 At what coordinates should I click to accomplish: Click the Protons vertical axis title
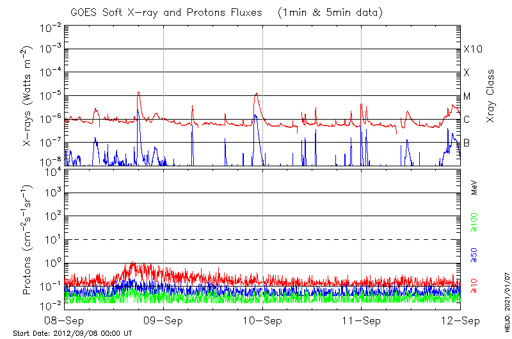28,241
